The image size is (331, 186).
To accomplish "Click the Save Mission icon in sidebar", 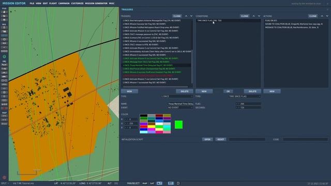I will coord(4,20).
